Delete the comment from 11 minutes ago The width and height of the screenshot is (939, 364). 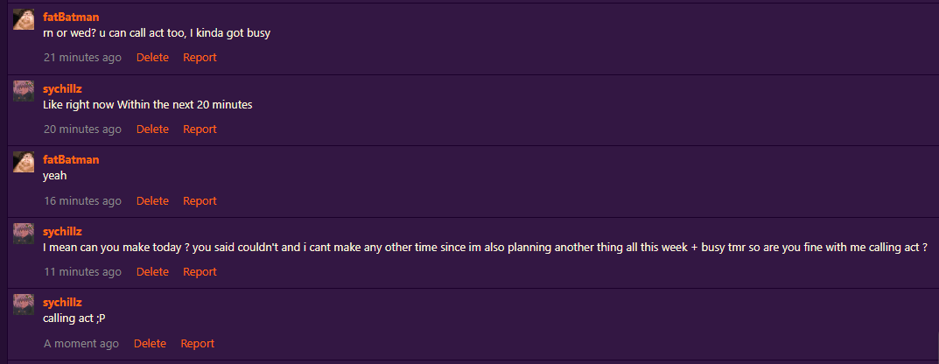pos(152,272)
